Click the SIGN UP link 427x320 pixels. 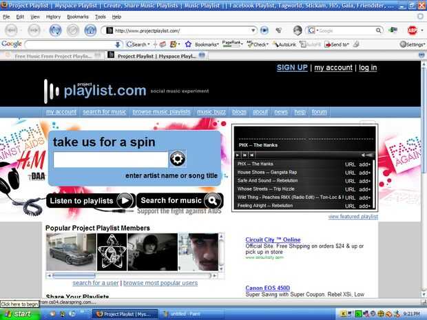[x=292, y=67]
